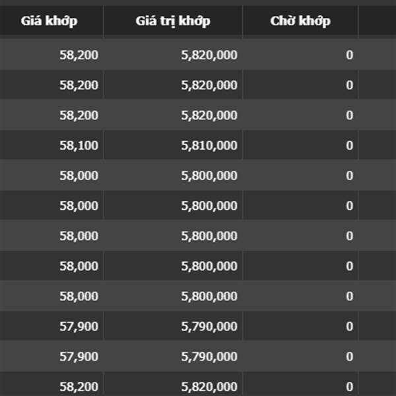Select the bottom row 58,200 price cell
This screenshot has height=396, width=396.
tap(51, 384)
